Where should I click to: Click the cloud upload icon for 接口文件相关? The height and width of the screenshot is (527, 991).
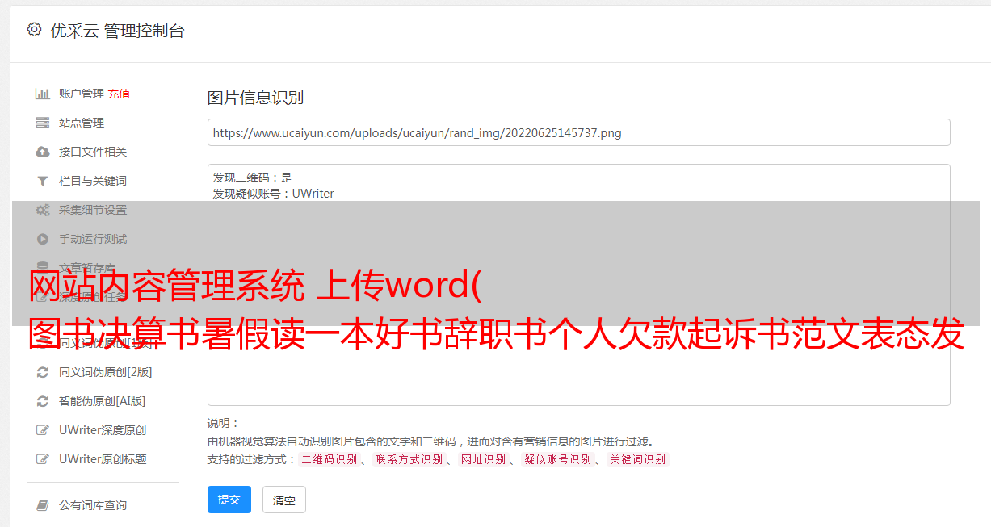pyautogui.click(x=43, y=152)
